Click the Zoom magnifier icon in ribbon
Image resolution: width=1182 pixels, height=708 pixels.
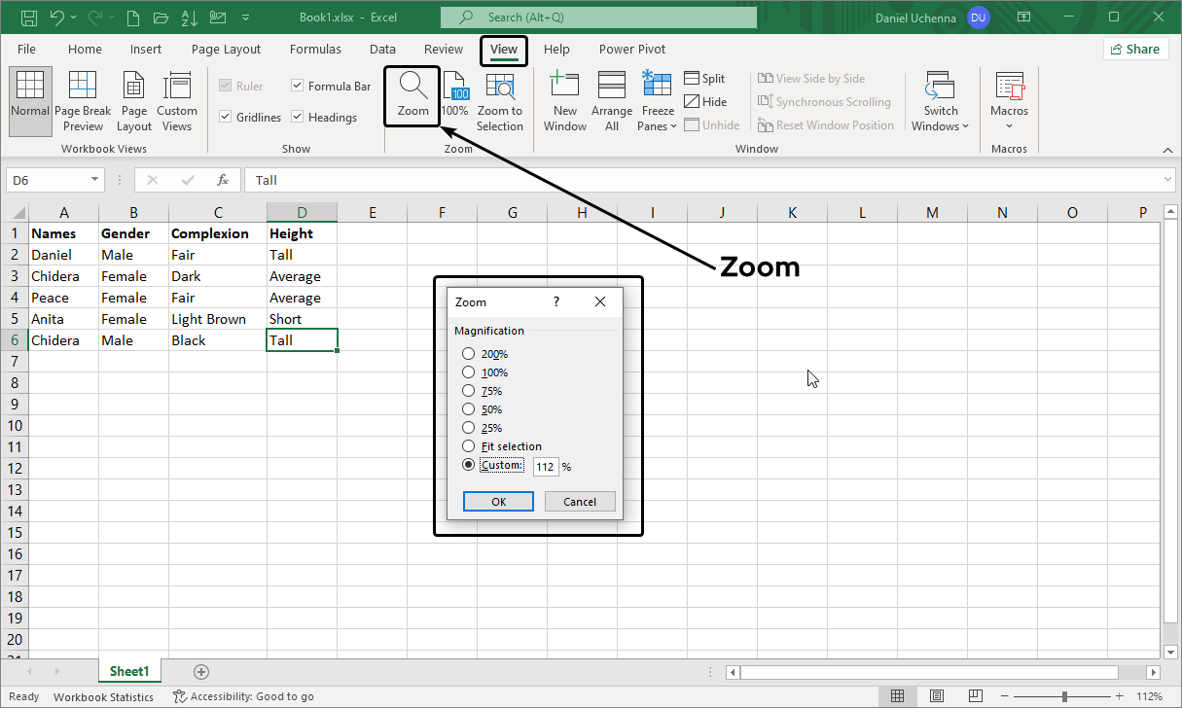pos(412,87)
